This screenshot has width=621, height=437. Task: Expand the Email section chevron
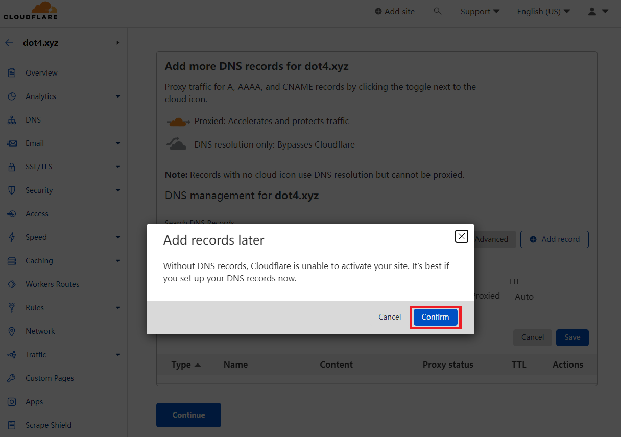pos(118,143)
